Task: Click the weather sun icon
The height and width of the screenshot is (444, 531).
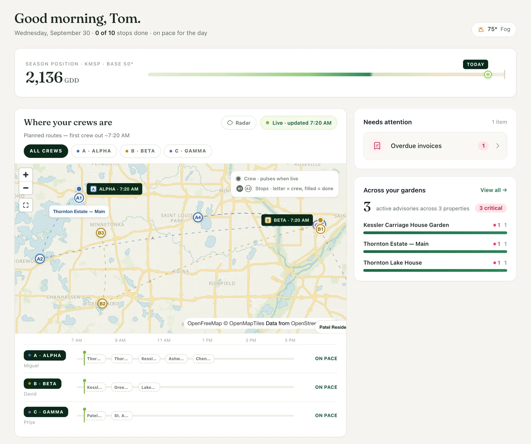Action: (x=481, y=29)
